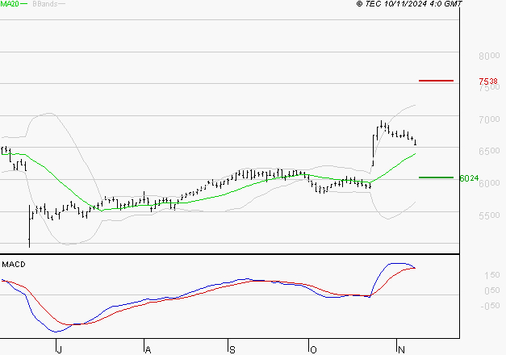
Task: Click the red resistance level line
Action: [436, 81]
